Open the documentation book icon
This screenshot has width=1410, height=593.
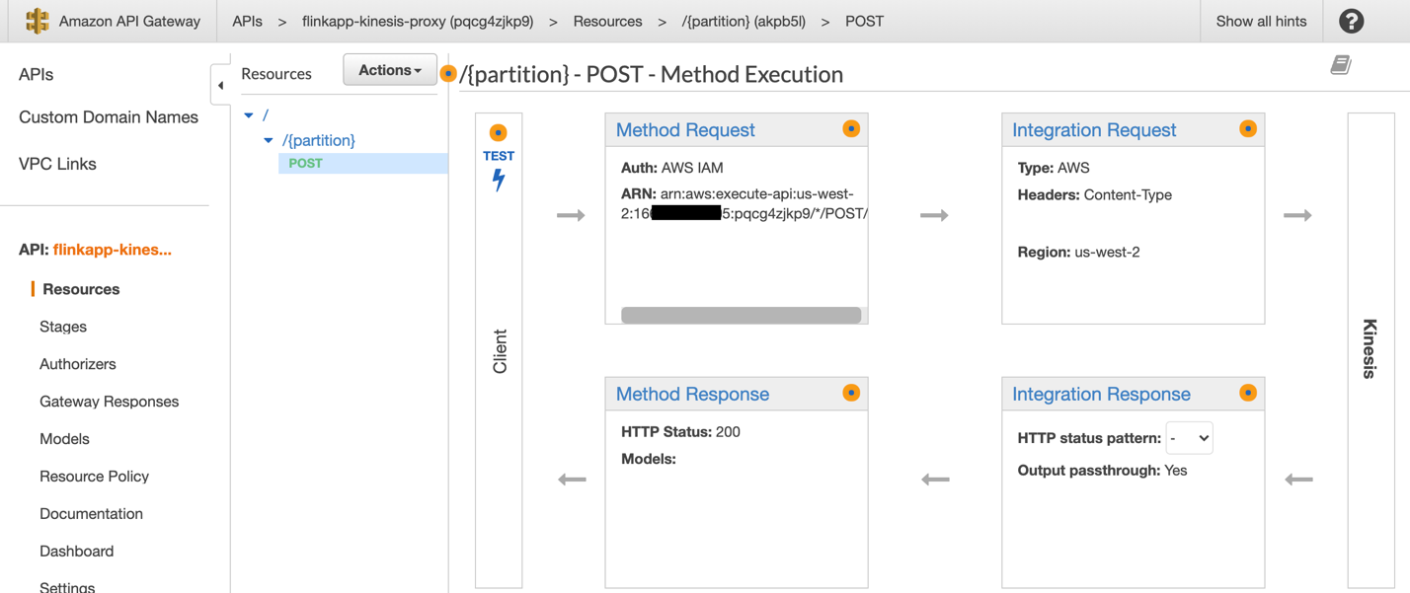1340,65
